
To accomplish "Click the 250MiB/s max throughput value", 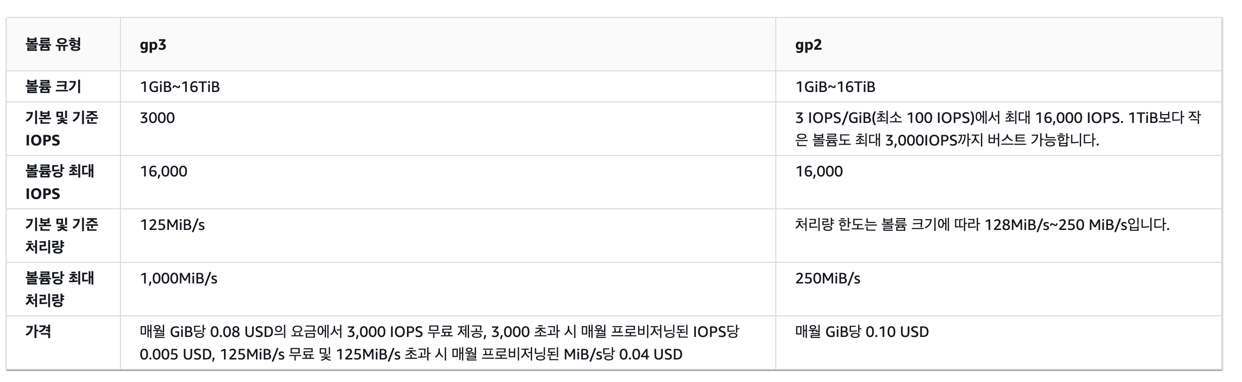I will tap(828, 278).
